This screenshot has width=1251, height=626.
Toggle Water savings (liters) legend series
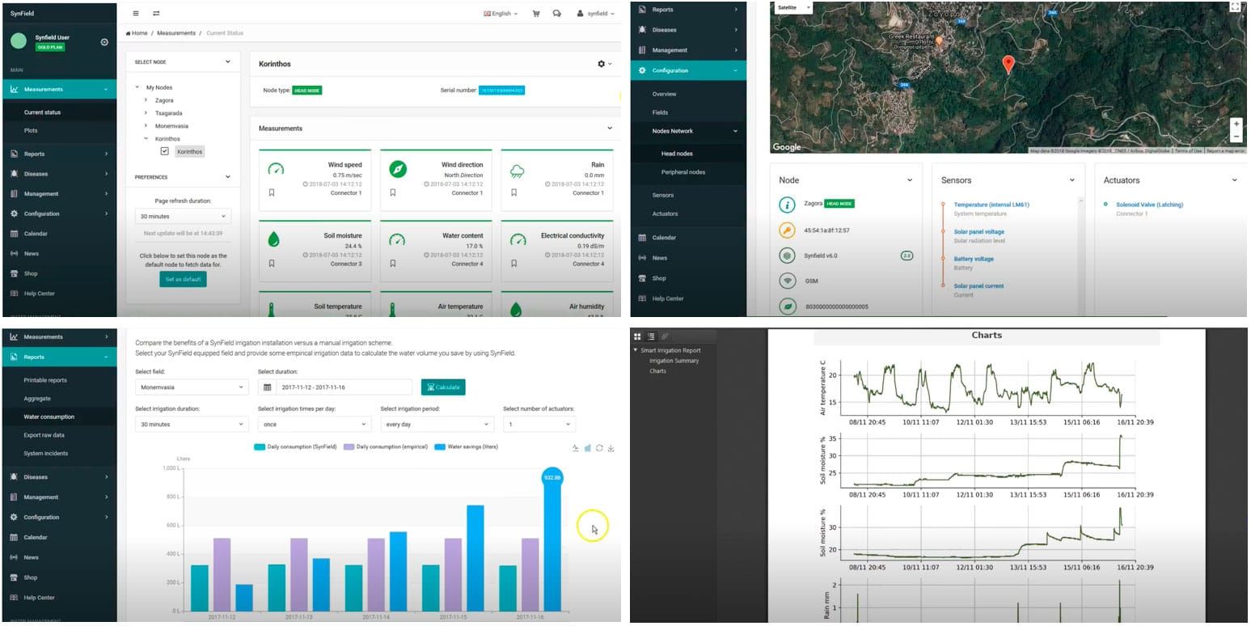466,446
